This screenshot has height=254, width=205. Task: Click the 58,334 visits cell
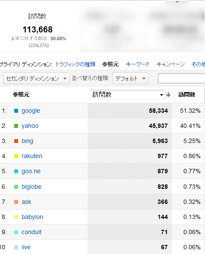tap(158, 111)
